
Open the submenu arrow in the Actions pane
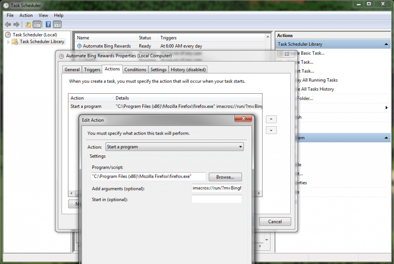[387, 108]
